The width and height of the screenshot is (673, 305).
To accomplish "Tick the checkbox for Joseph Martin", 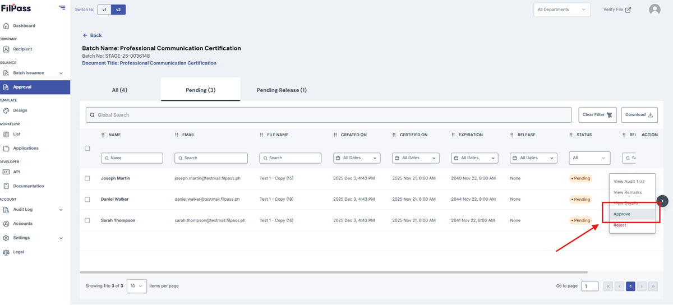I will tap(87, 178).
